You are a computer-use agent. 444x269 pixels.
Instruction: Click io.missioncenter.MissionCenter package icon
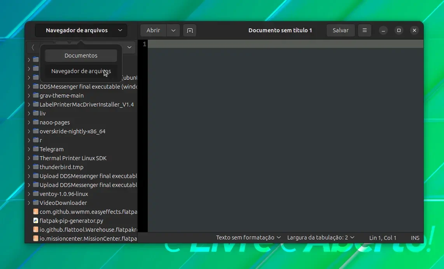tap(36, 238)
